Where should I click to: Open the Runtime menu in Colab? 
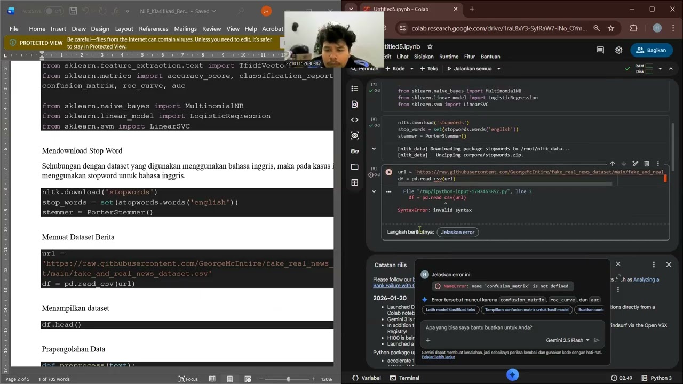tap(448, 57)
